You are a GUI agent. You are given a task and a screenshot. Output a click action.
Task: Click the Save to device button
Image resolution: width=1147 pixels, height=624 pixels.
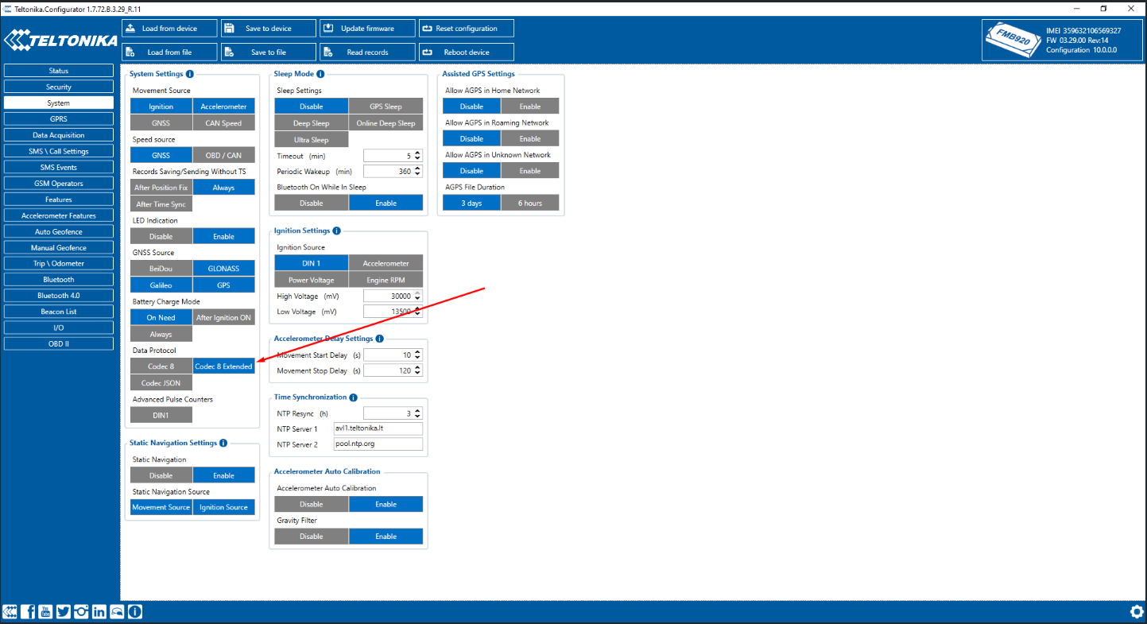[269, 29]
